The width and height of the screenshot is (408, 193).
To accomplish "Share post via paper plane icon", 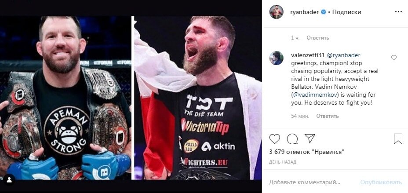I will pyautogui.click(x=310, y=138).
